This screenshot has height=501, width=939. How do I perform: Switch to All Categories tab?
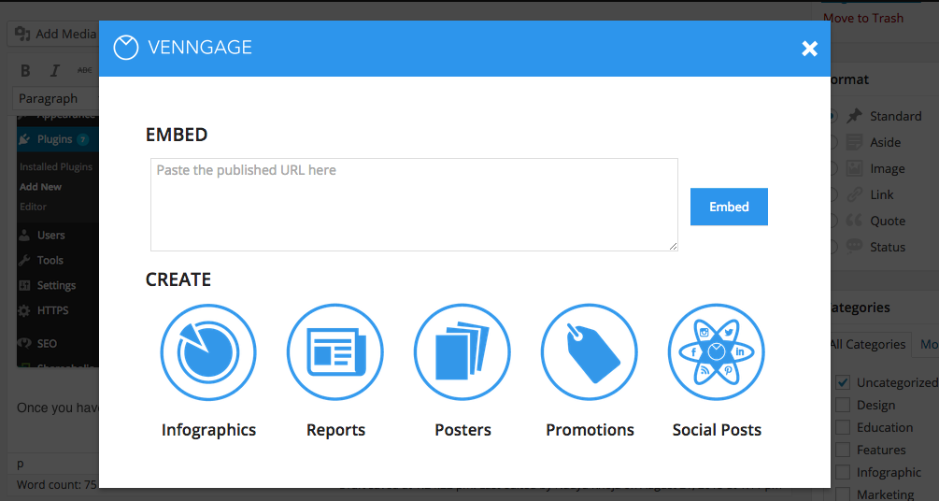[868, 344]
